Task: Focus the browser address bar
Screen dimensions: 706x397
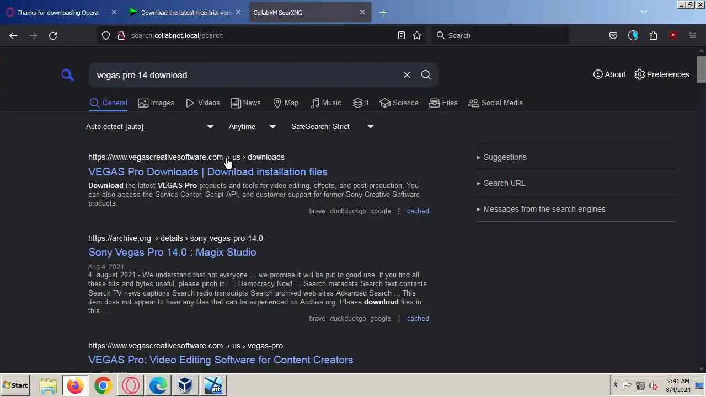Action: tap(262, 35)
